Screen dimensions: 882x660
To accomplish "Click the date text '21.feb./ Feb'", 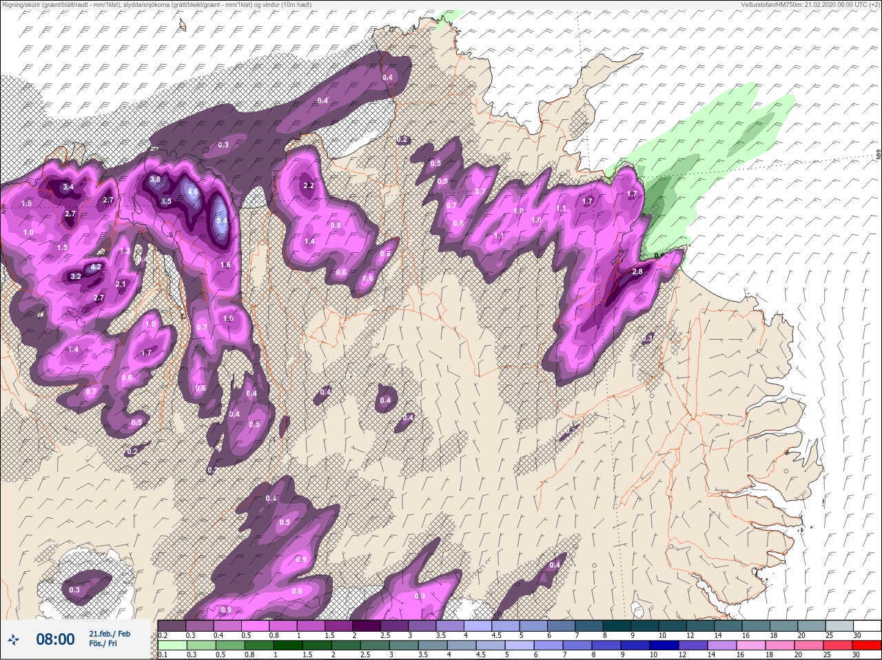I will tap(110, 634).
